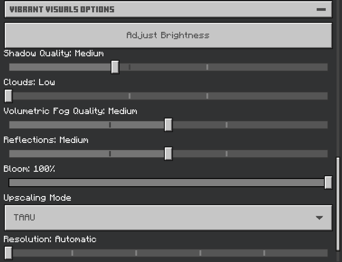The width and height of the screenshot is (342, 262).
Task: Click the Shadow Quality slider handle
Action: pos(115,67)
